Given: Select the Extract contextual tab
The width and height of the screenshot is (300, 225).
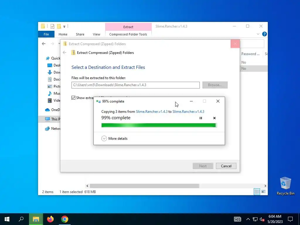Looking at the screenshot, I should [x=128, y=27].
